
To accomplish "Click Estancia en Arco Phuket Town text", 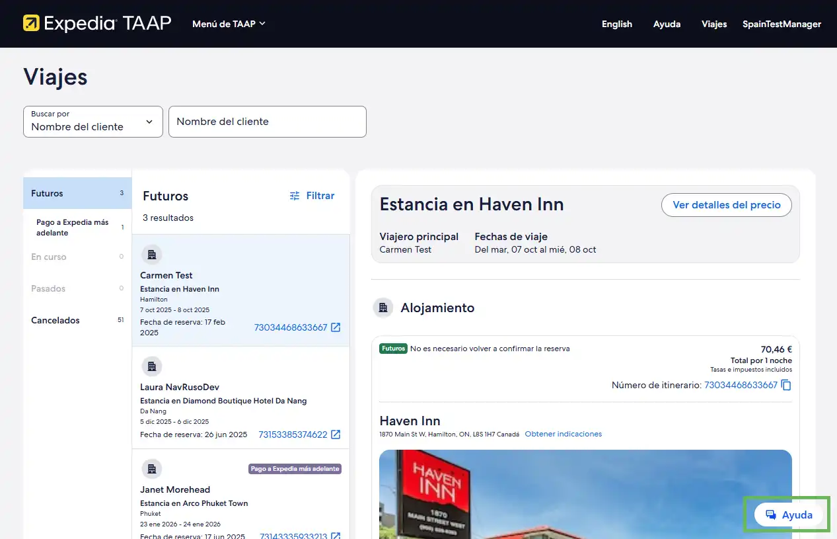I will (x=194, y=503).
